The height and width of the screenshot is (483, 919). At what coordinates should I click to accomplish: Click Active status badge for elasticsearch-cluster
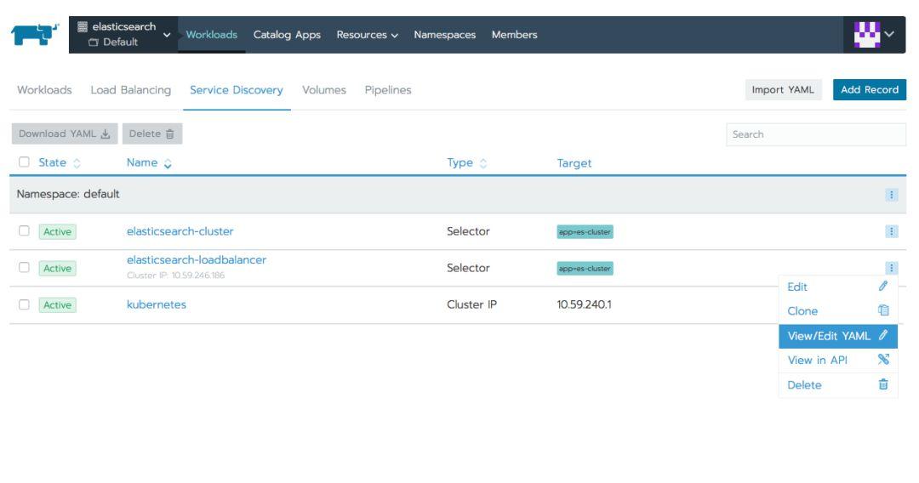pos(58,232)
